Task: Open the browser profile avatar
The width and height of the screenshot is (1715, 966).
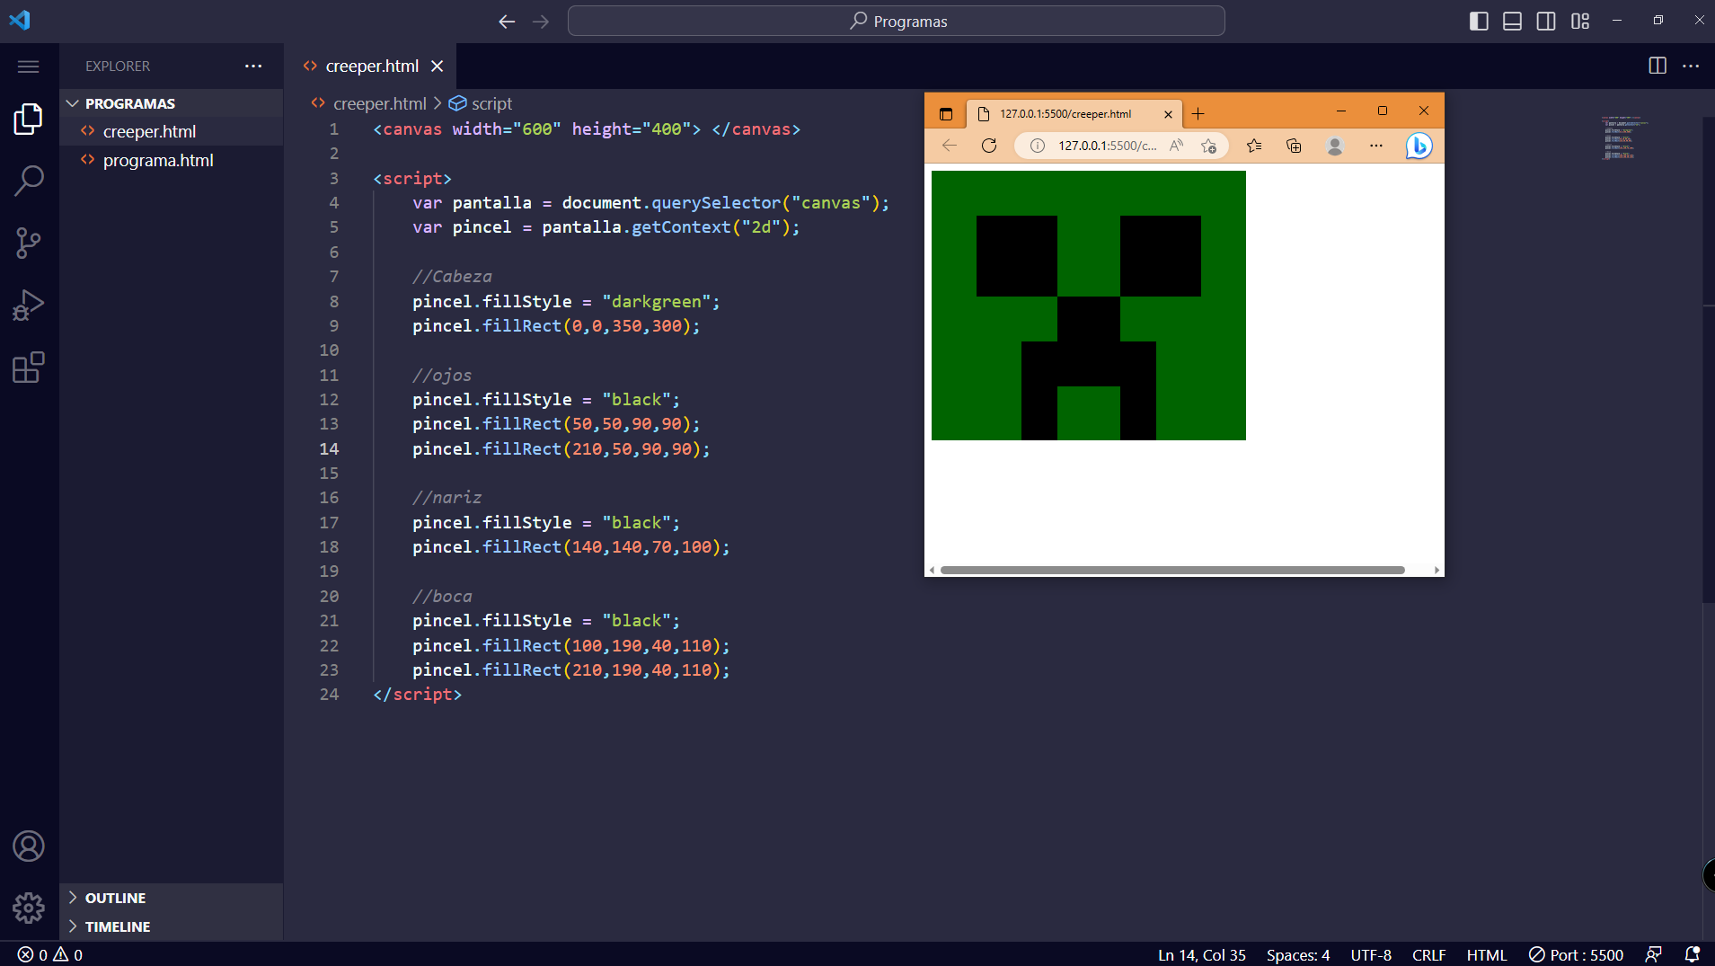Action: click(1335, 146)
